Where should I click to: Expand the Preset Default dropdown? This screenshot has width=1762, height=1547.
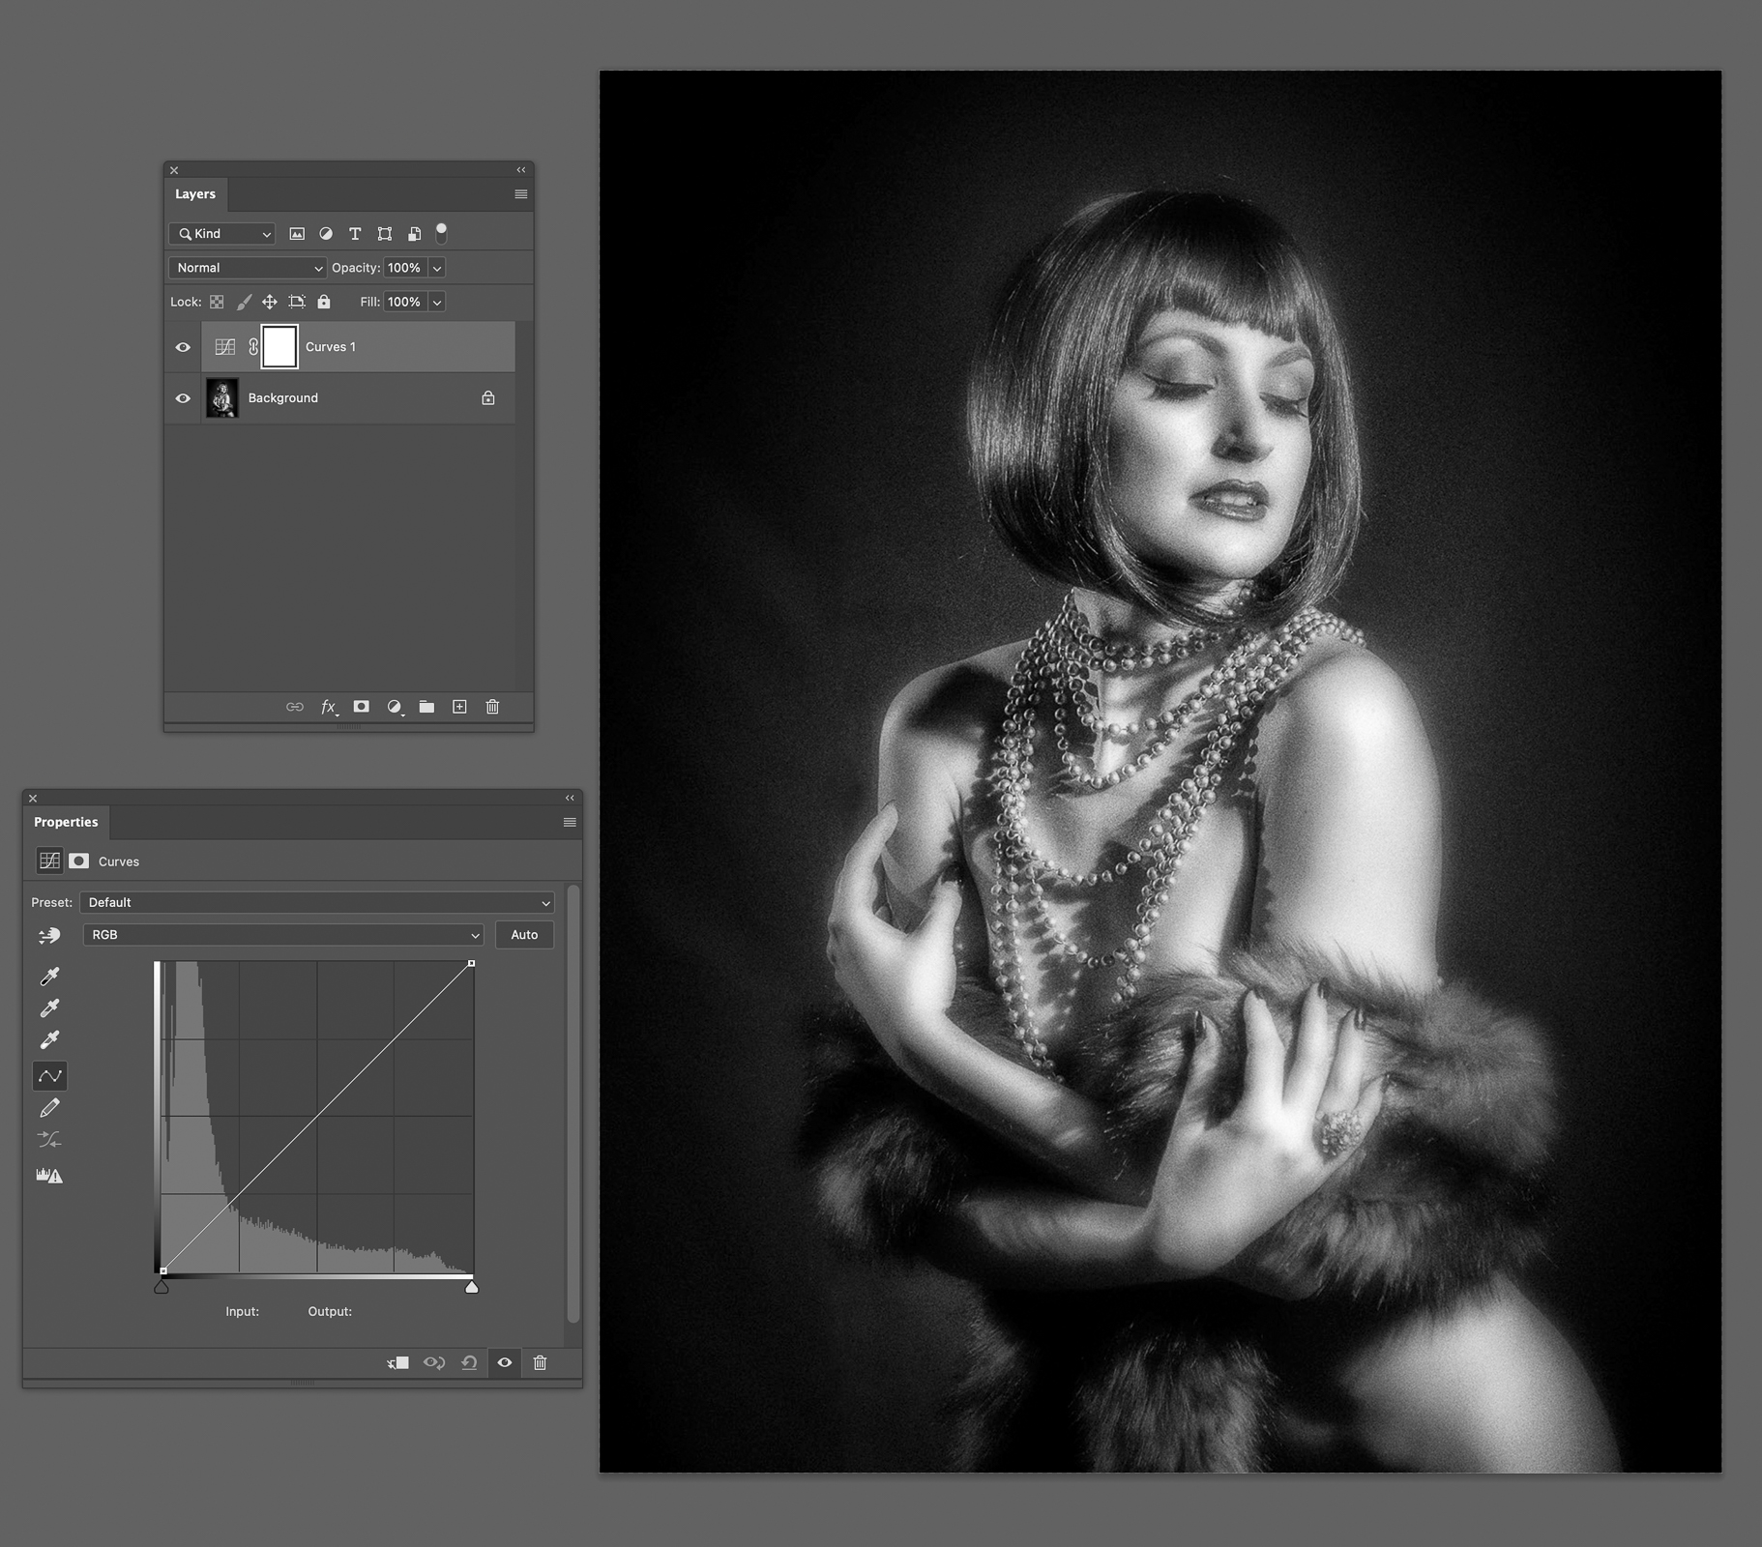pyautogui.click(x=317, y=903)
